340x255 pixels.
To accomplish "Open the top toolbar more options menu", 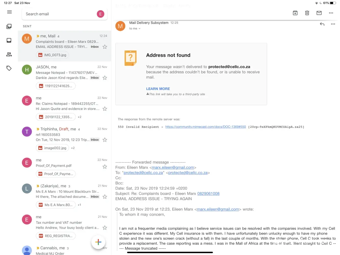I will click(331, 13).
